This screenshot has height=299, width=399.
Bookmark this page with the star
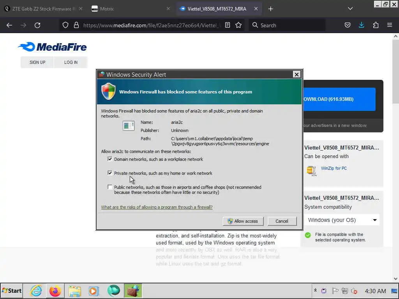[x=238, y=25]
